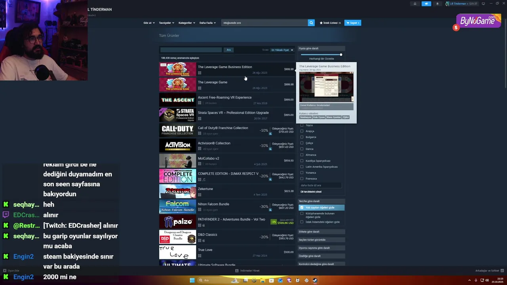
Task: Open the Sepet shopping cart
Action: 353,23
